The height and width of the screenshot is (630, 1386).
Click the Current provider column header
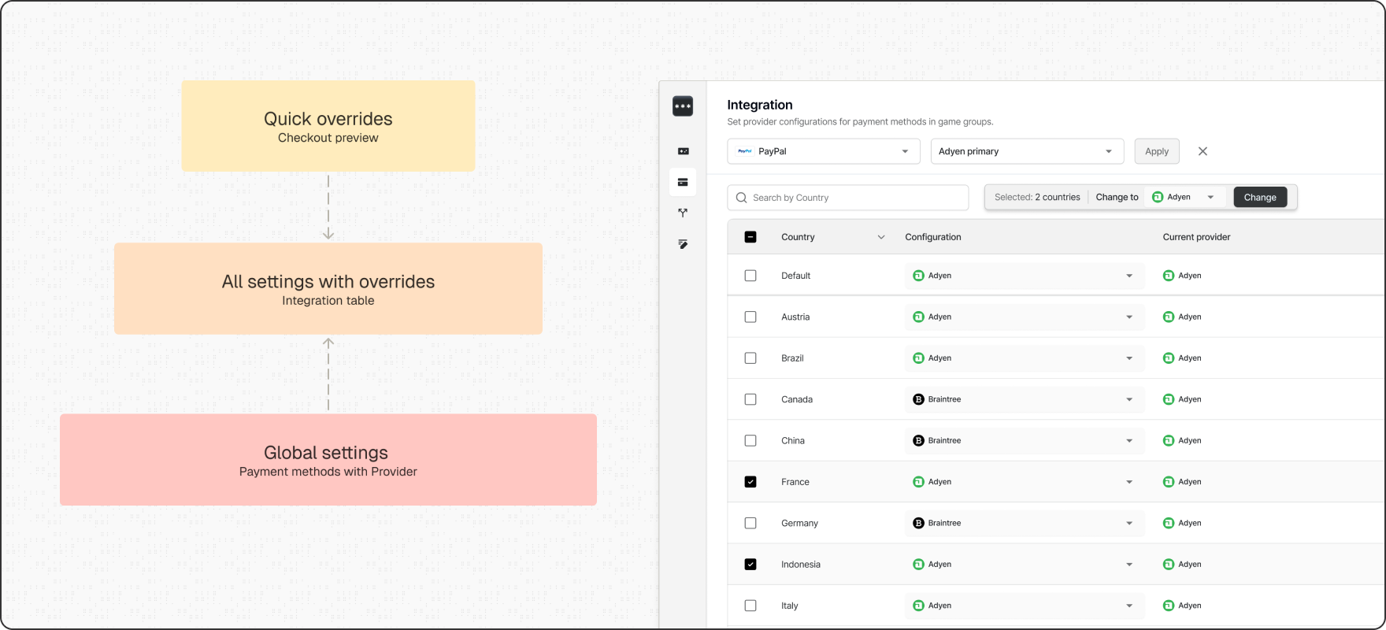coord(1196,237)
